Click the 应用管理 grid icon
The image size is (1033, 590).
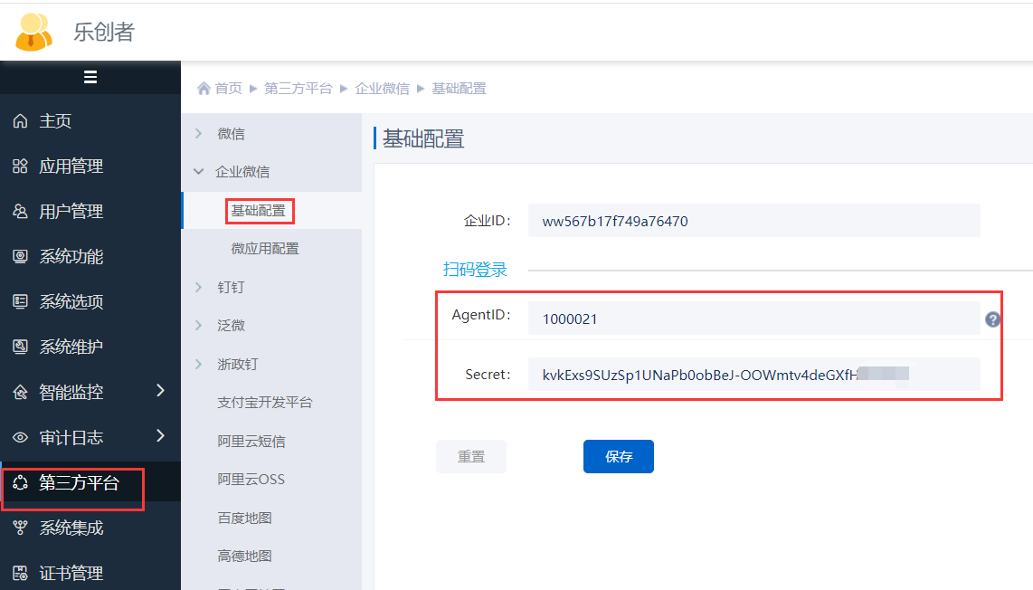point(20,167)
